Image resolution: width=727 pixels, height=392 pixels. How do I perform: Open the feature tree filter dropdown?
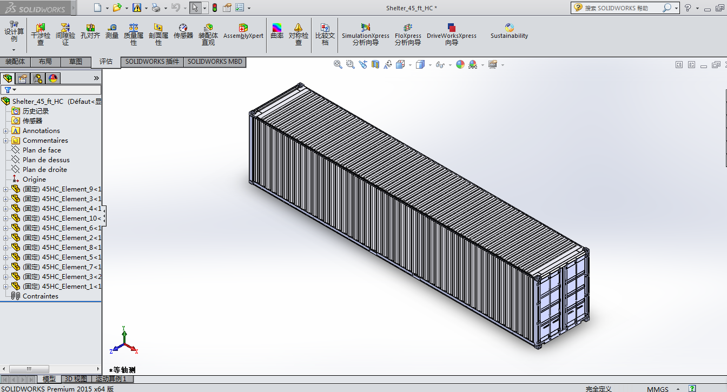coord(10,90)
